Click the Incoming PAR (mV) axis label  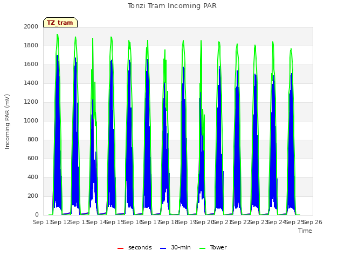pos(7,121)
